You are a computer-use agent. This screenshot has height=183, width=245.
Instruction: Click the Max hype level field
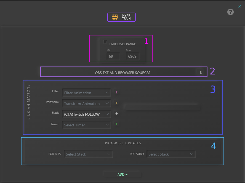[x=132, y=57]
